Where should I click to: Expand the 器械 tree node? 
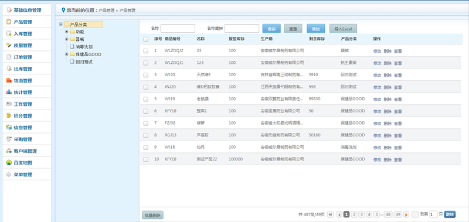(x=67, y=39)
